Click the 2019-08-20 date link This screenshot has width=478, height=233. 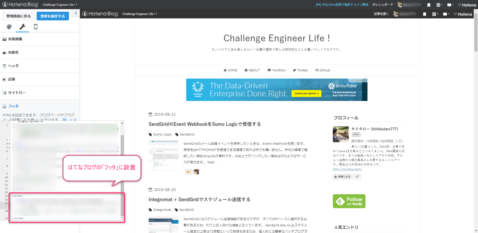165,190
